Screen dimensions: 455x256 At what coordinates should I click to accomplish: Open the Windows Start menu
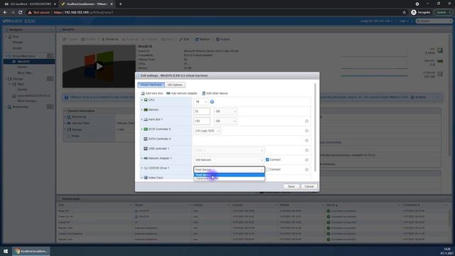(6, 251)
